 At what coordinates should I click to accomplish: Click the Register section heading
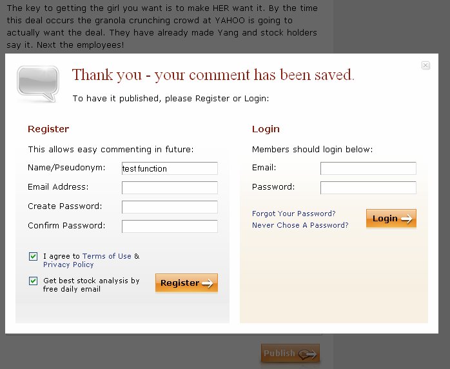coord(48,129)
